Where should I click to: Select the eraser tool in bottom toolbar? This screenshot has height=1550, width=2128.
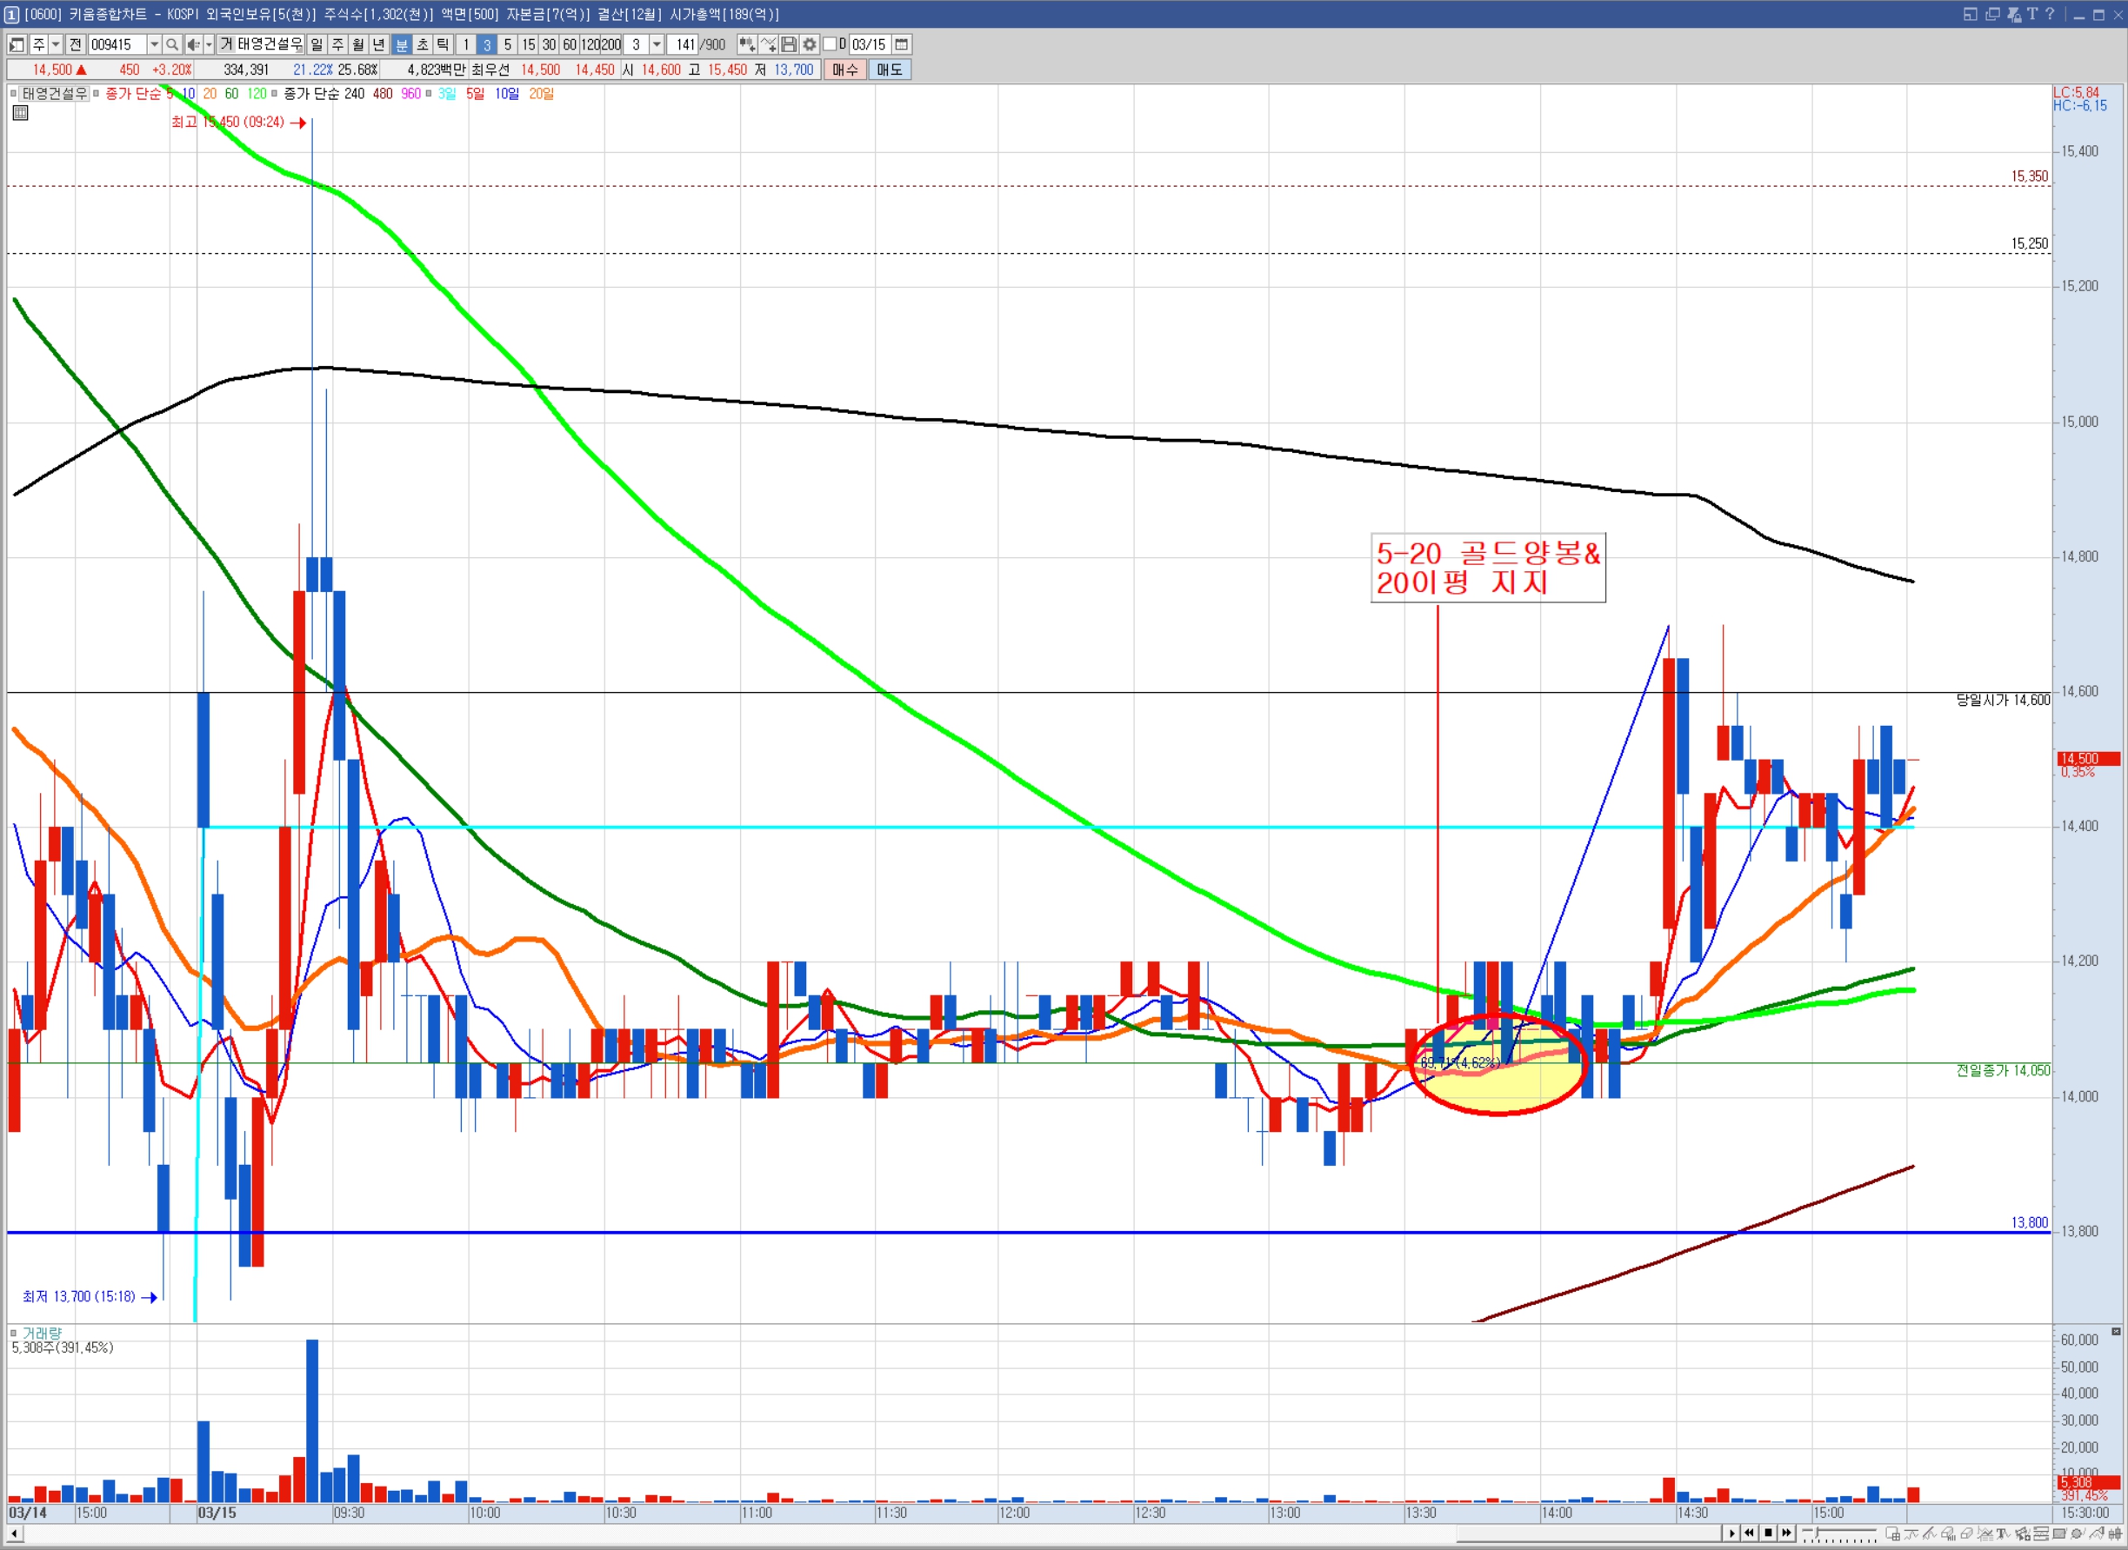pos(1966,1533)
